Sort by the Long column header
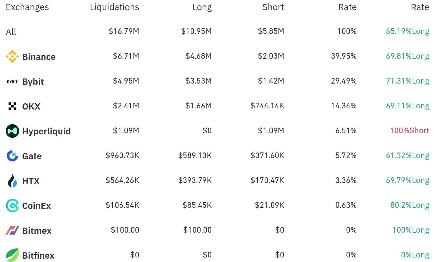 pyautogui.click(x=202, y=7)
